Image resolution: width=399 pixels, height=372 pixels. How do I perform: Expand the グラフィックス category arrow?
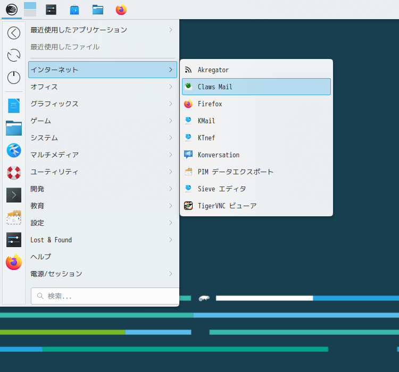(x=171, y=104)
